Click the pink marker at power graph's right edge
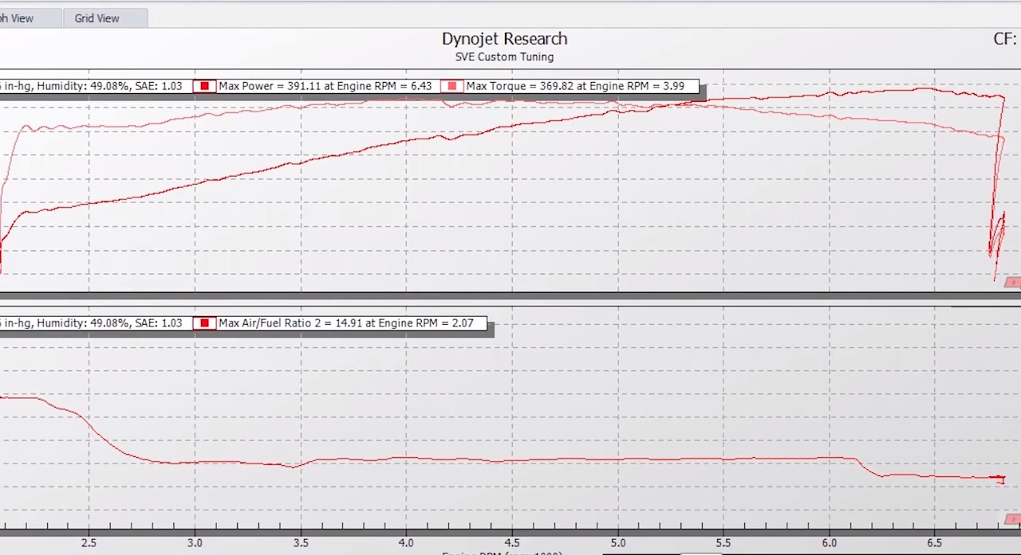This screenshot has width=1021, height=555. coord(1013,282)
